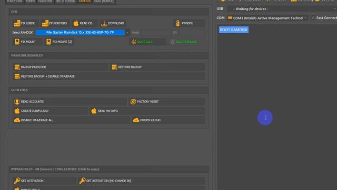Switch to the FUNCTIONS tab
This screenshot has height=190, width=337.
tap(14, 2)
